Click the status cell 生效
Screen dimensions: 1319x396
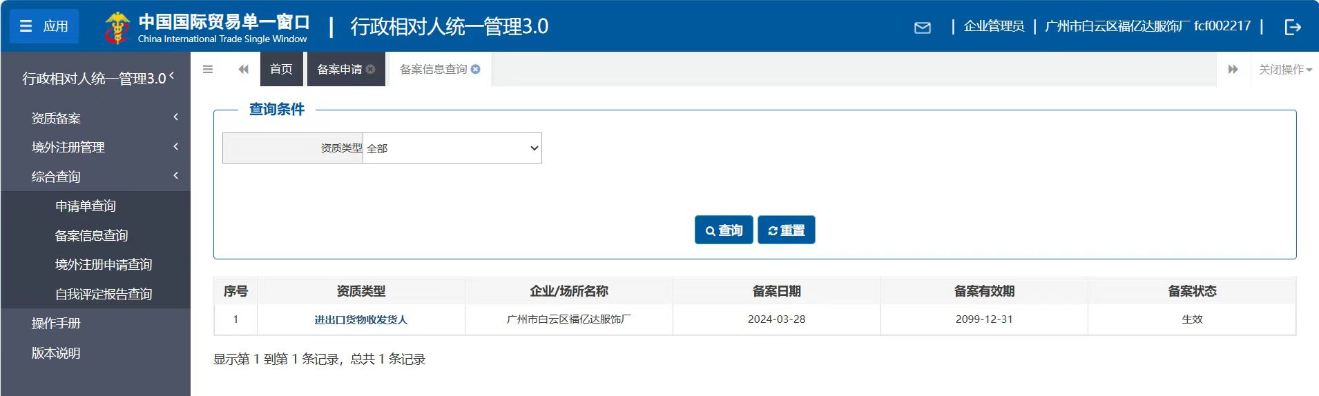(1192, 319)
